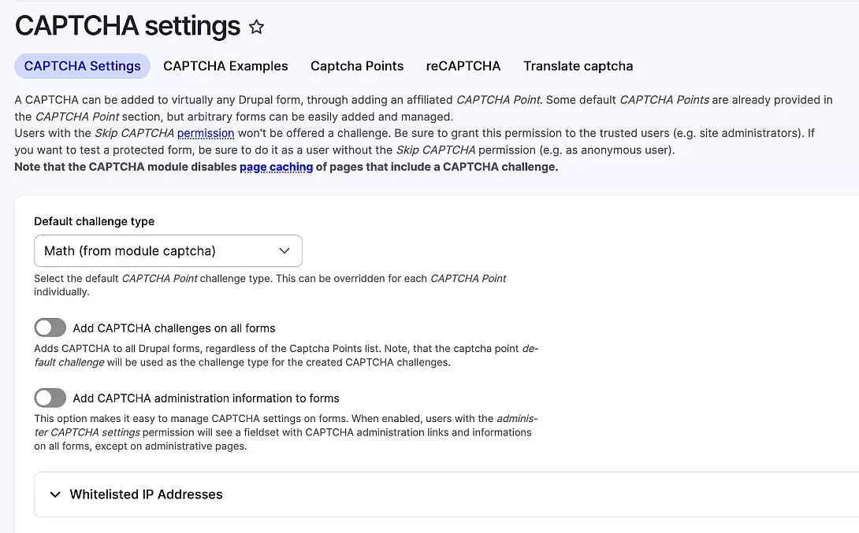Click the chevron icon beside Whitelisted IP Addresses
859x533 pixels.
pos(55,494)
